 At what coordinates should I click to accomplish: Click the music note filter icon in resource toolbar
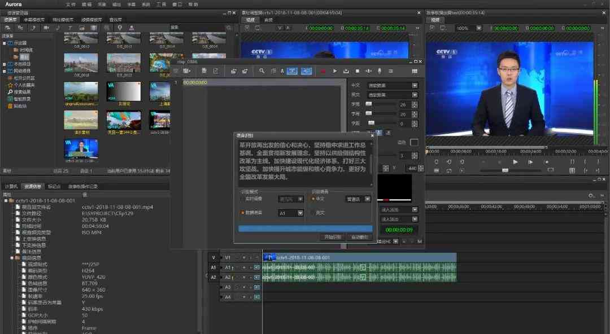[58, 28]
